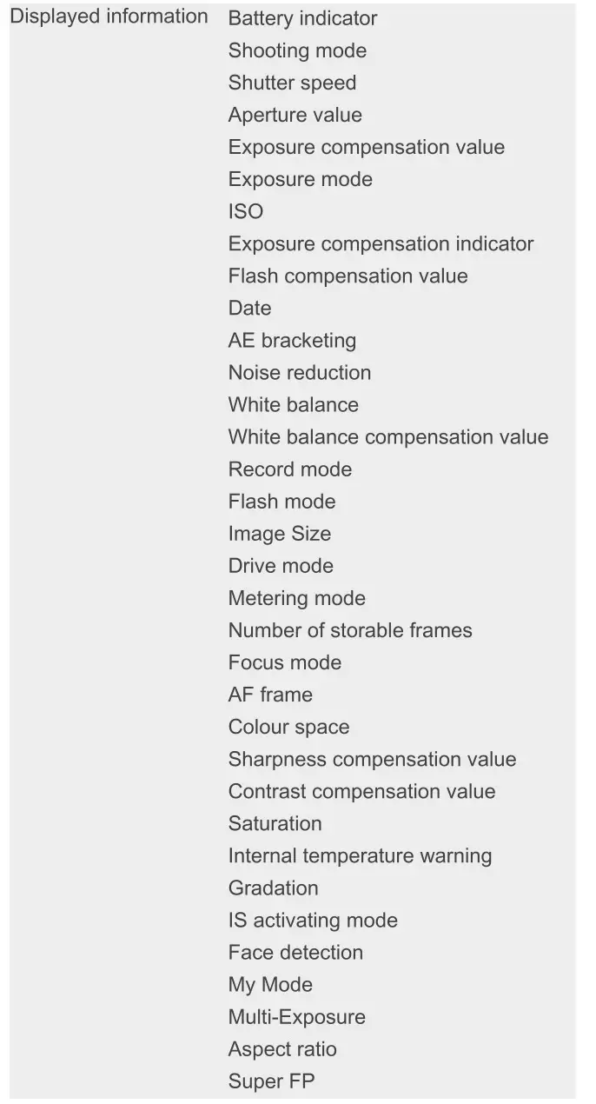Select the "Face detection" item

pos(295,952)
